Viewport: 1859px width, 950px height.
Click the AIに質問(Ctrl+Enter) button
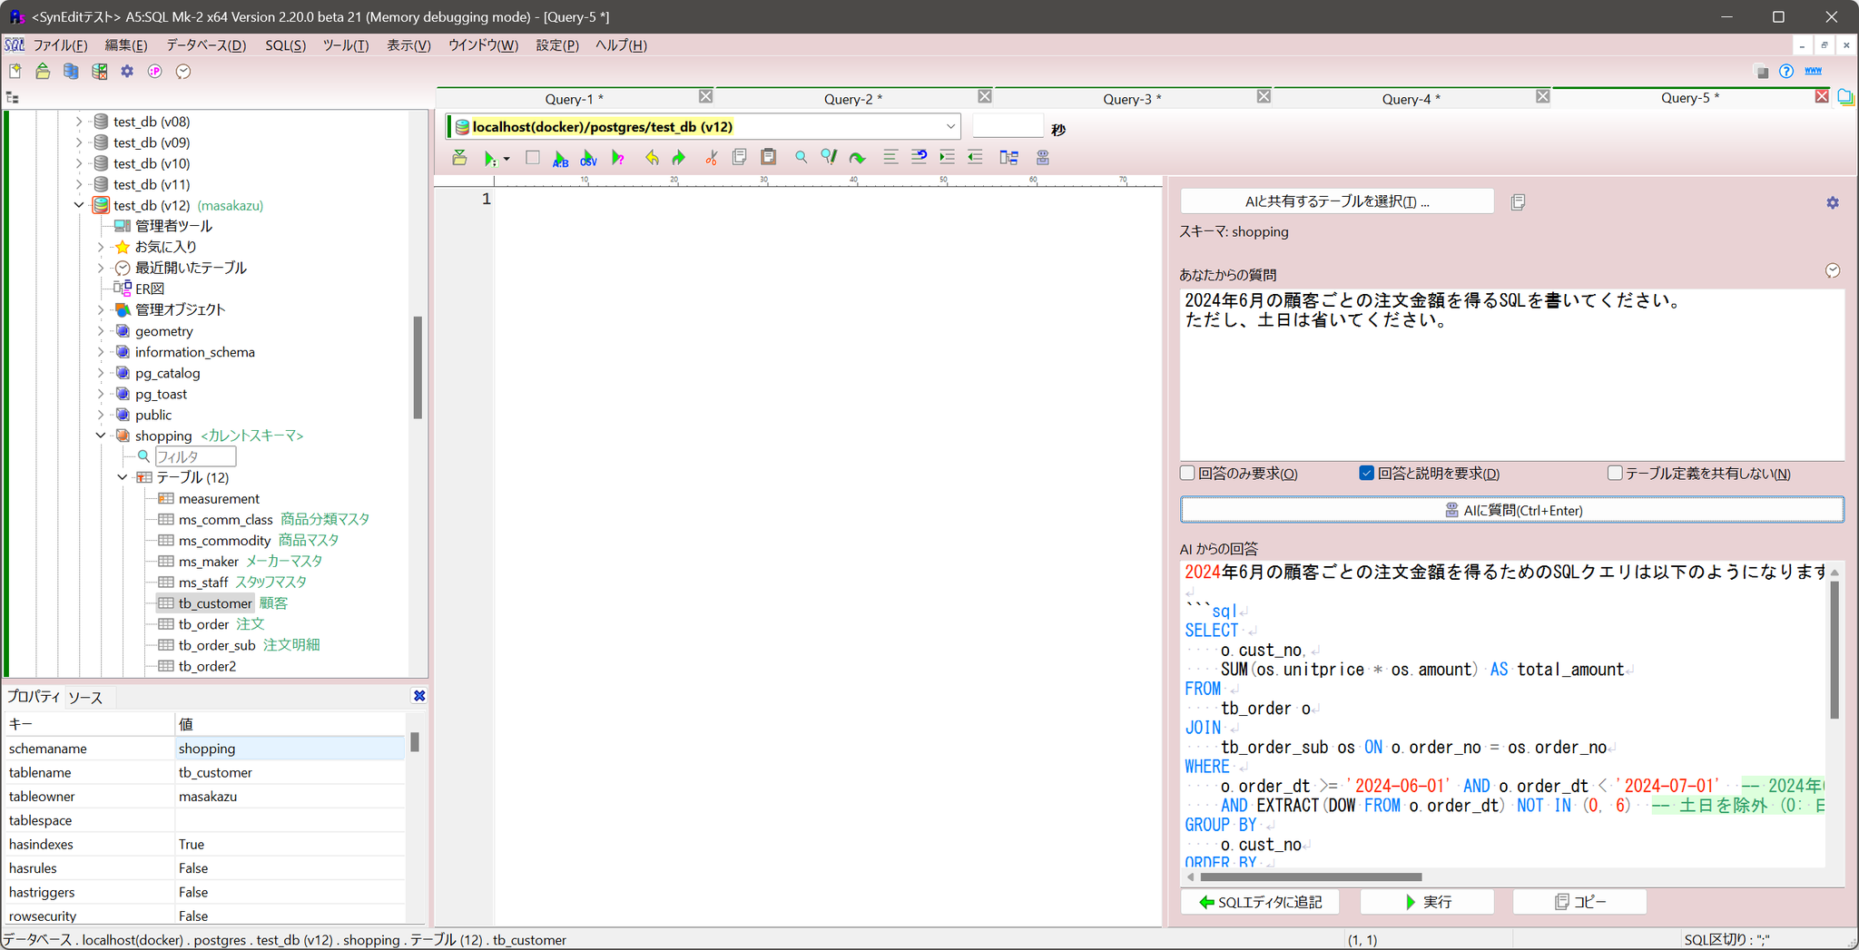tap(1512, 510)
